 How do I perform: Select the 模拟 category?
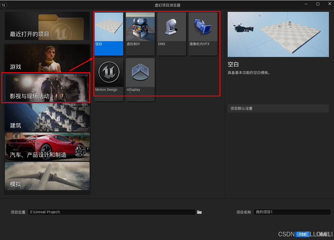click(x=47, y=176)
